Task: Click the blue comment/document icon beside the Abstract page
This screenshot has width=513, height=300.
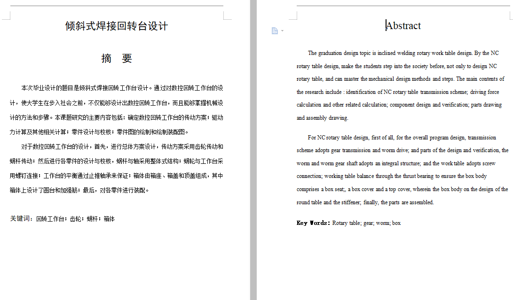Action: click(275, 31)
